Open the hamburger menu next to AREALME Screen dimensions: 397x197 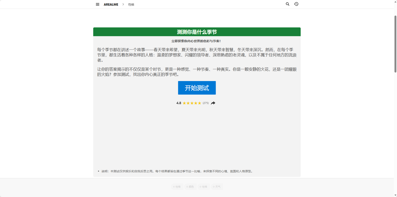(x=98, y=4)
